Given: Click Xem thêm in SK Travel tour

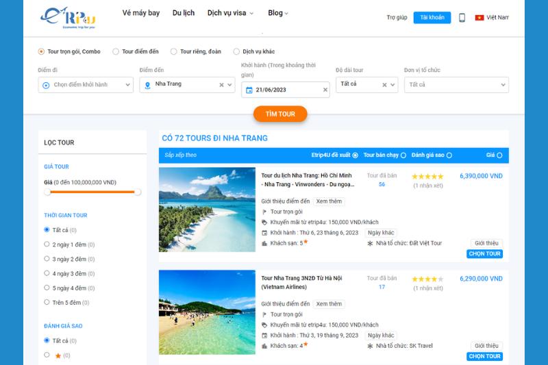Looking at the screenshot, I should coord(329,304).
